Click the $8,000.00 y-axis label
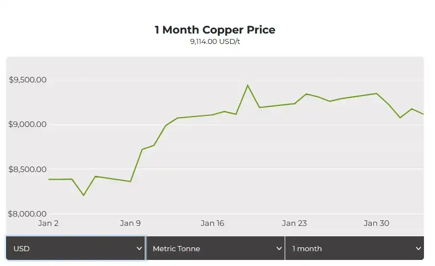435x266 pixels. (x=27, y=214)
